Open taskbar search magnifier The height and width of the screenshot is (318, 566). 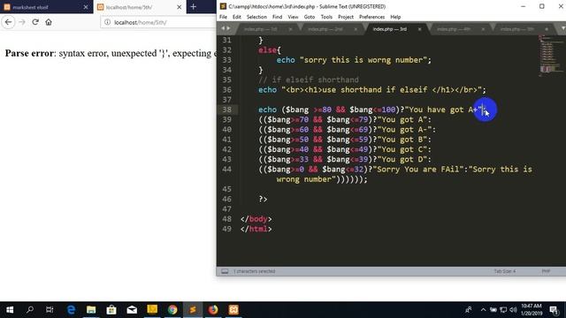tap(30, 310)
